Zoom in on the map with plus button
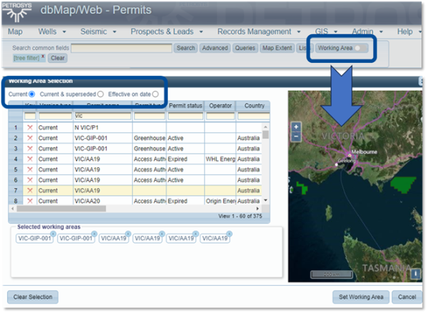The image size is (428, 313). click(297, 126)
